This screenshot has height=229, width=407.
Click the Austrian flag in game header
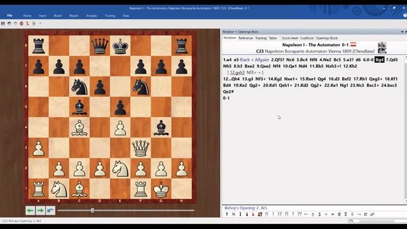pos(354,45)
